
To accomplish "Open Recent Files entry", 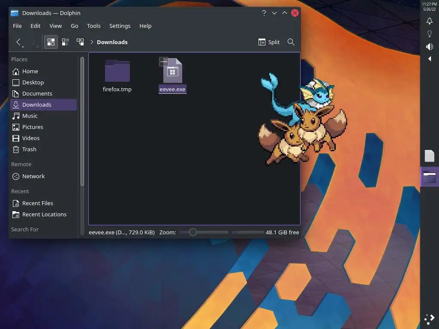I will click(x=43, y=203).
